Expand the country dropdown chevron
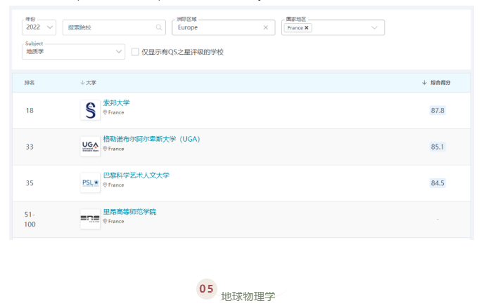The width and height of the screenshot is (491, 308). [x=374, y=28]
